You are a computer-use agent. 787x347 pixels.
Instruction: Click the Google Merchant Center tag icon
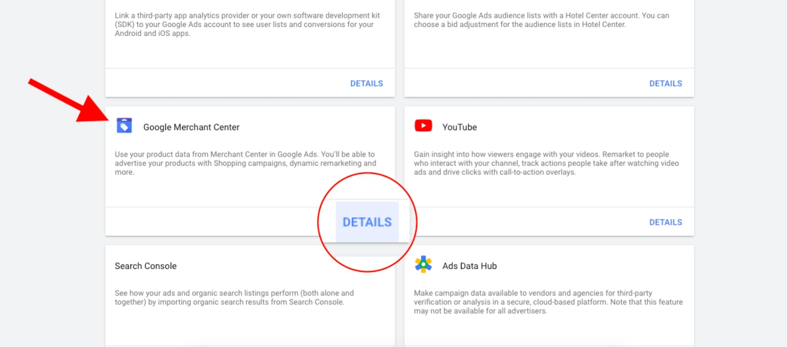coord(124,126)
